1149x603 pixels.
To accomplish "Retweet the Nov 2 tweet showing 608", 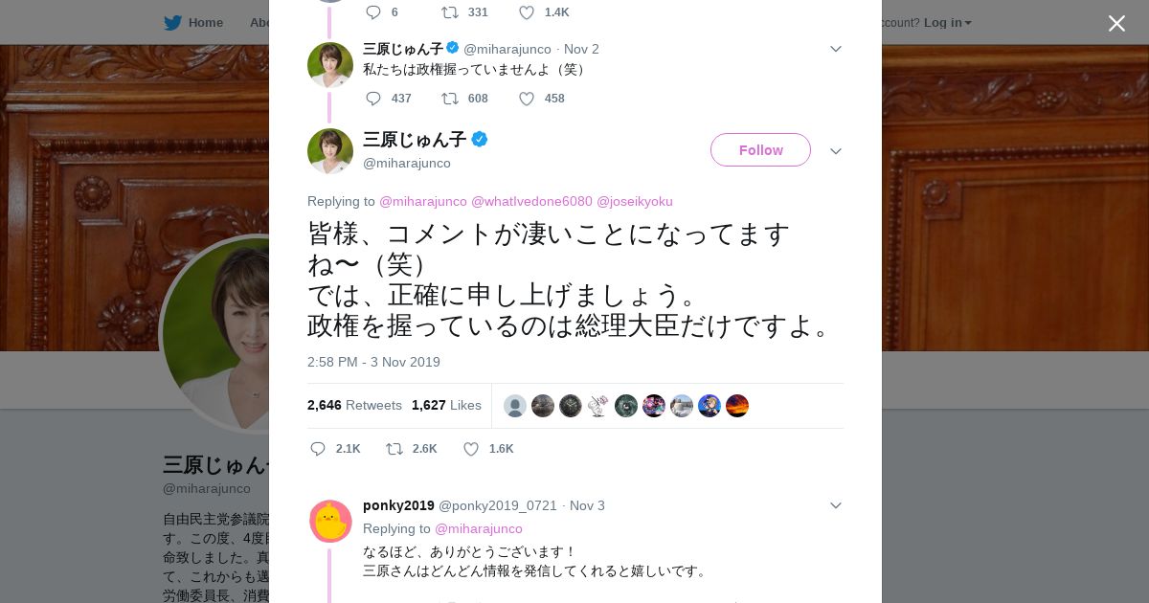I will click(450, 99).
